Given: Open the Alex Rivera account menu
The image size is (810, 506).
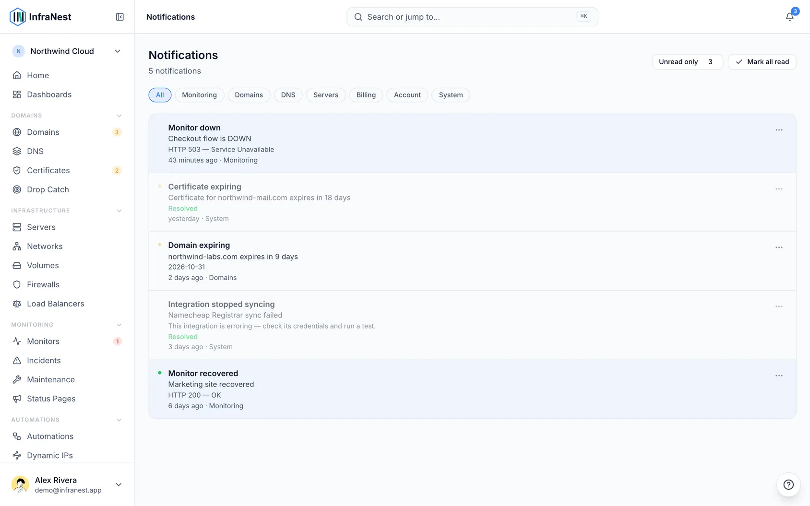Looking at the screenshot, I should point(67,484).
